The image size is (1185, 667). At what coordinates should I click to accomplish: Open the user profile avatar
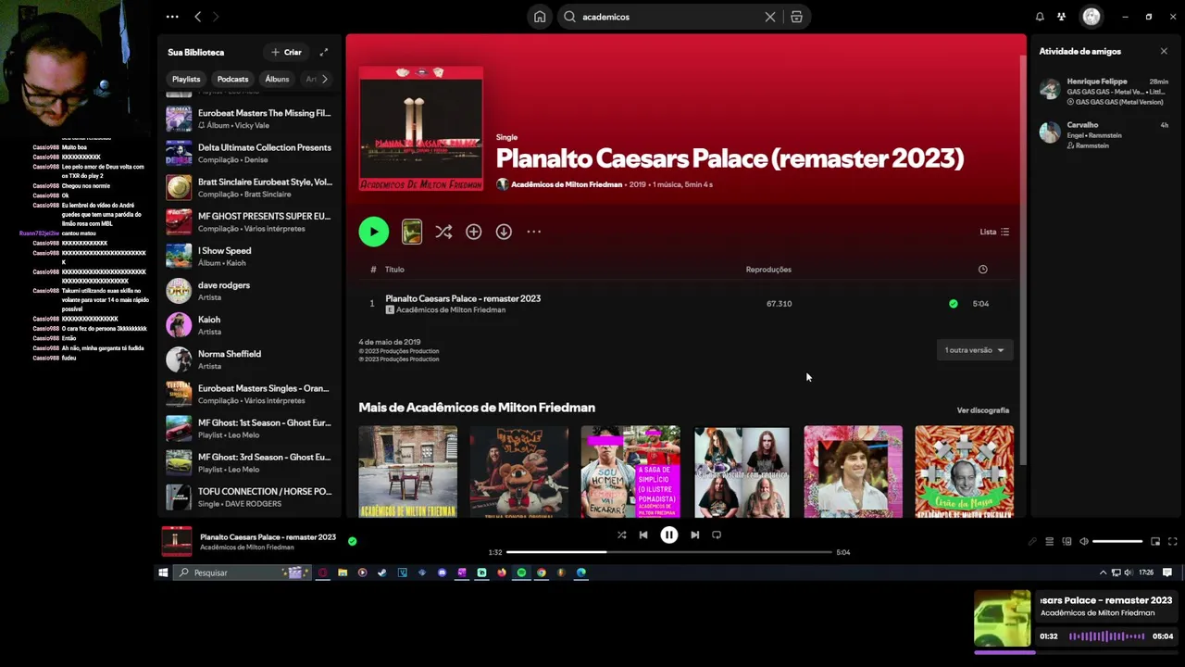point(1091,17)
